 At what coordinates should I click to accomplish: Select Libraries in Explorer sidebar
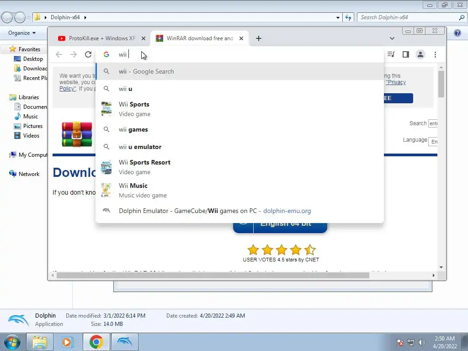tap(24, 97)
